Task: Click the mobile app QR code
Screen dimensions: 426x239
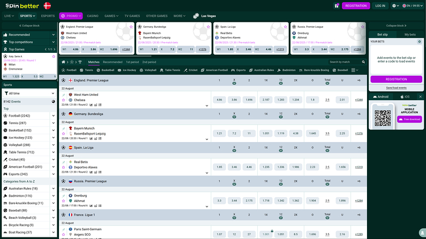Action: [x=382, y=118]
